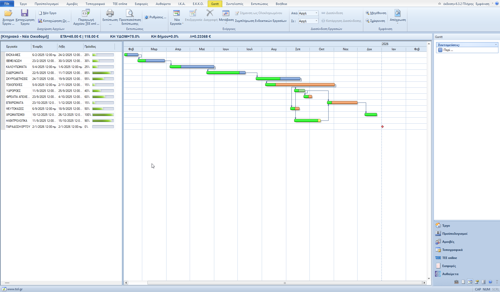Click the Άνοιγμα Έργου folder icon

[x=8, y=13]
